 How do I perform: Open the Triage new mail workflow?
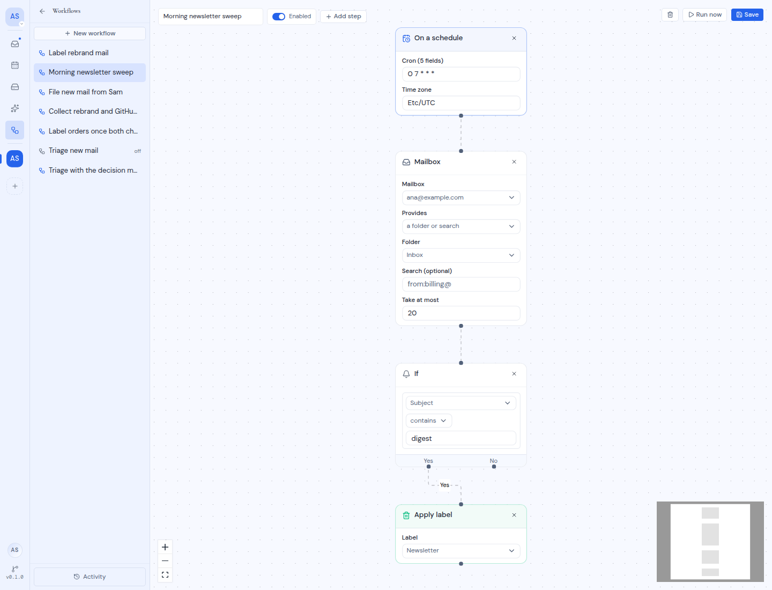click(90, 151)
